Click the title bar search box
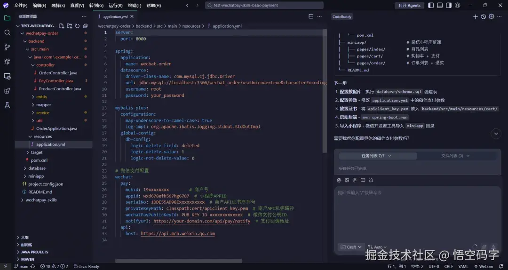The width and height of the screenshot is (508, 270). [x=264, y=5]
